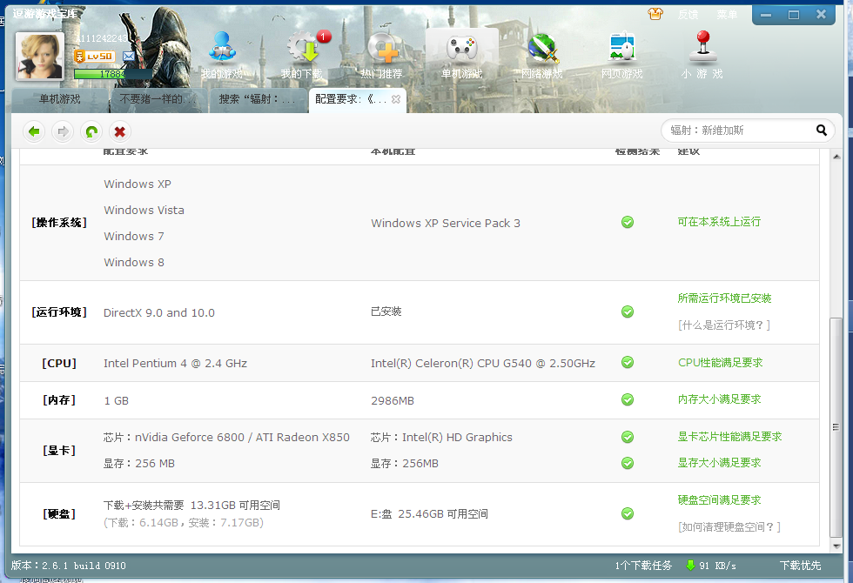Click the 2986MB memory value

[x=393, y=401]
